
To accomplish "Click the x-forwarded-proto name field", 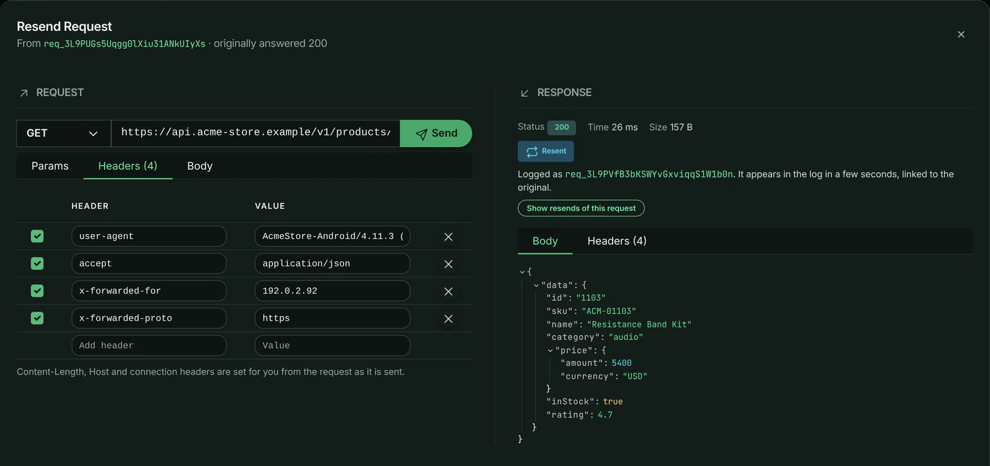I will point(149,318).
